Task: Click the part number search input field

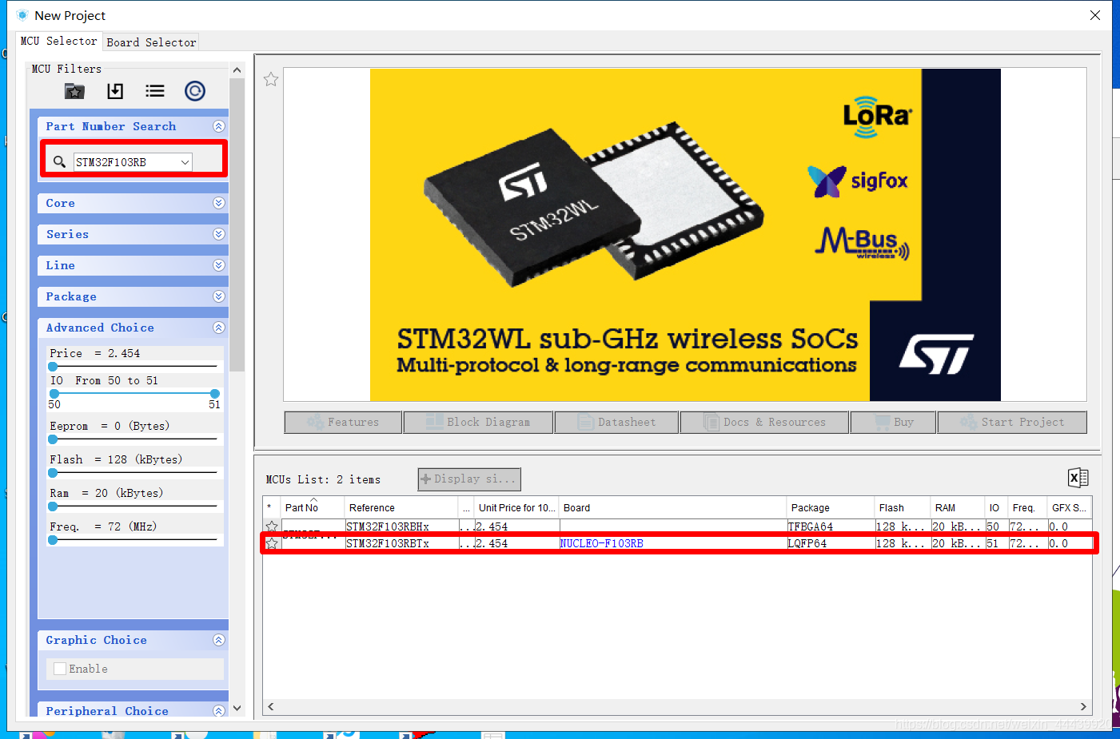Action: click(126, 162)
